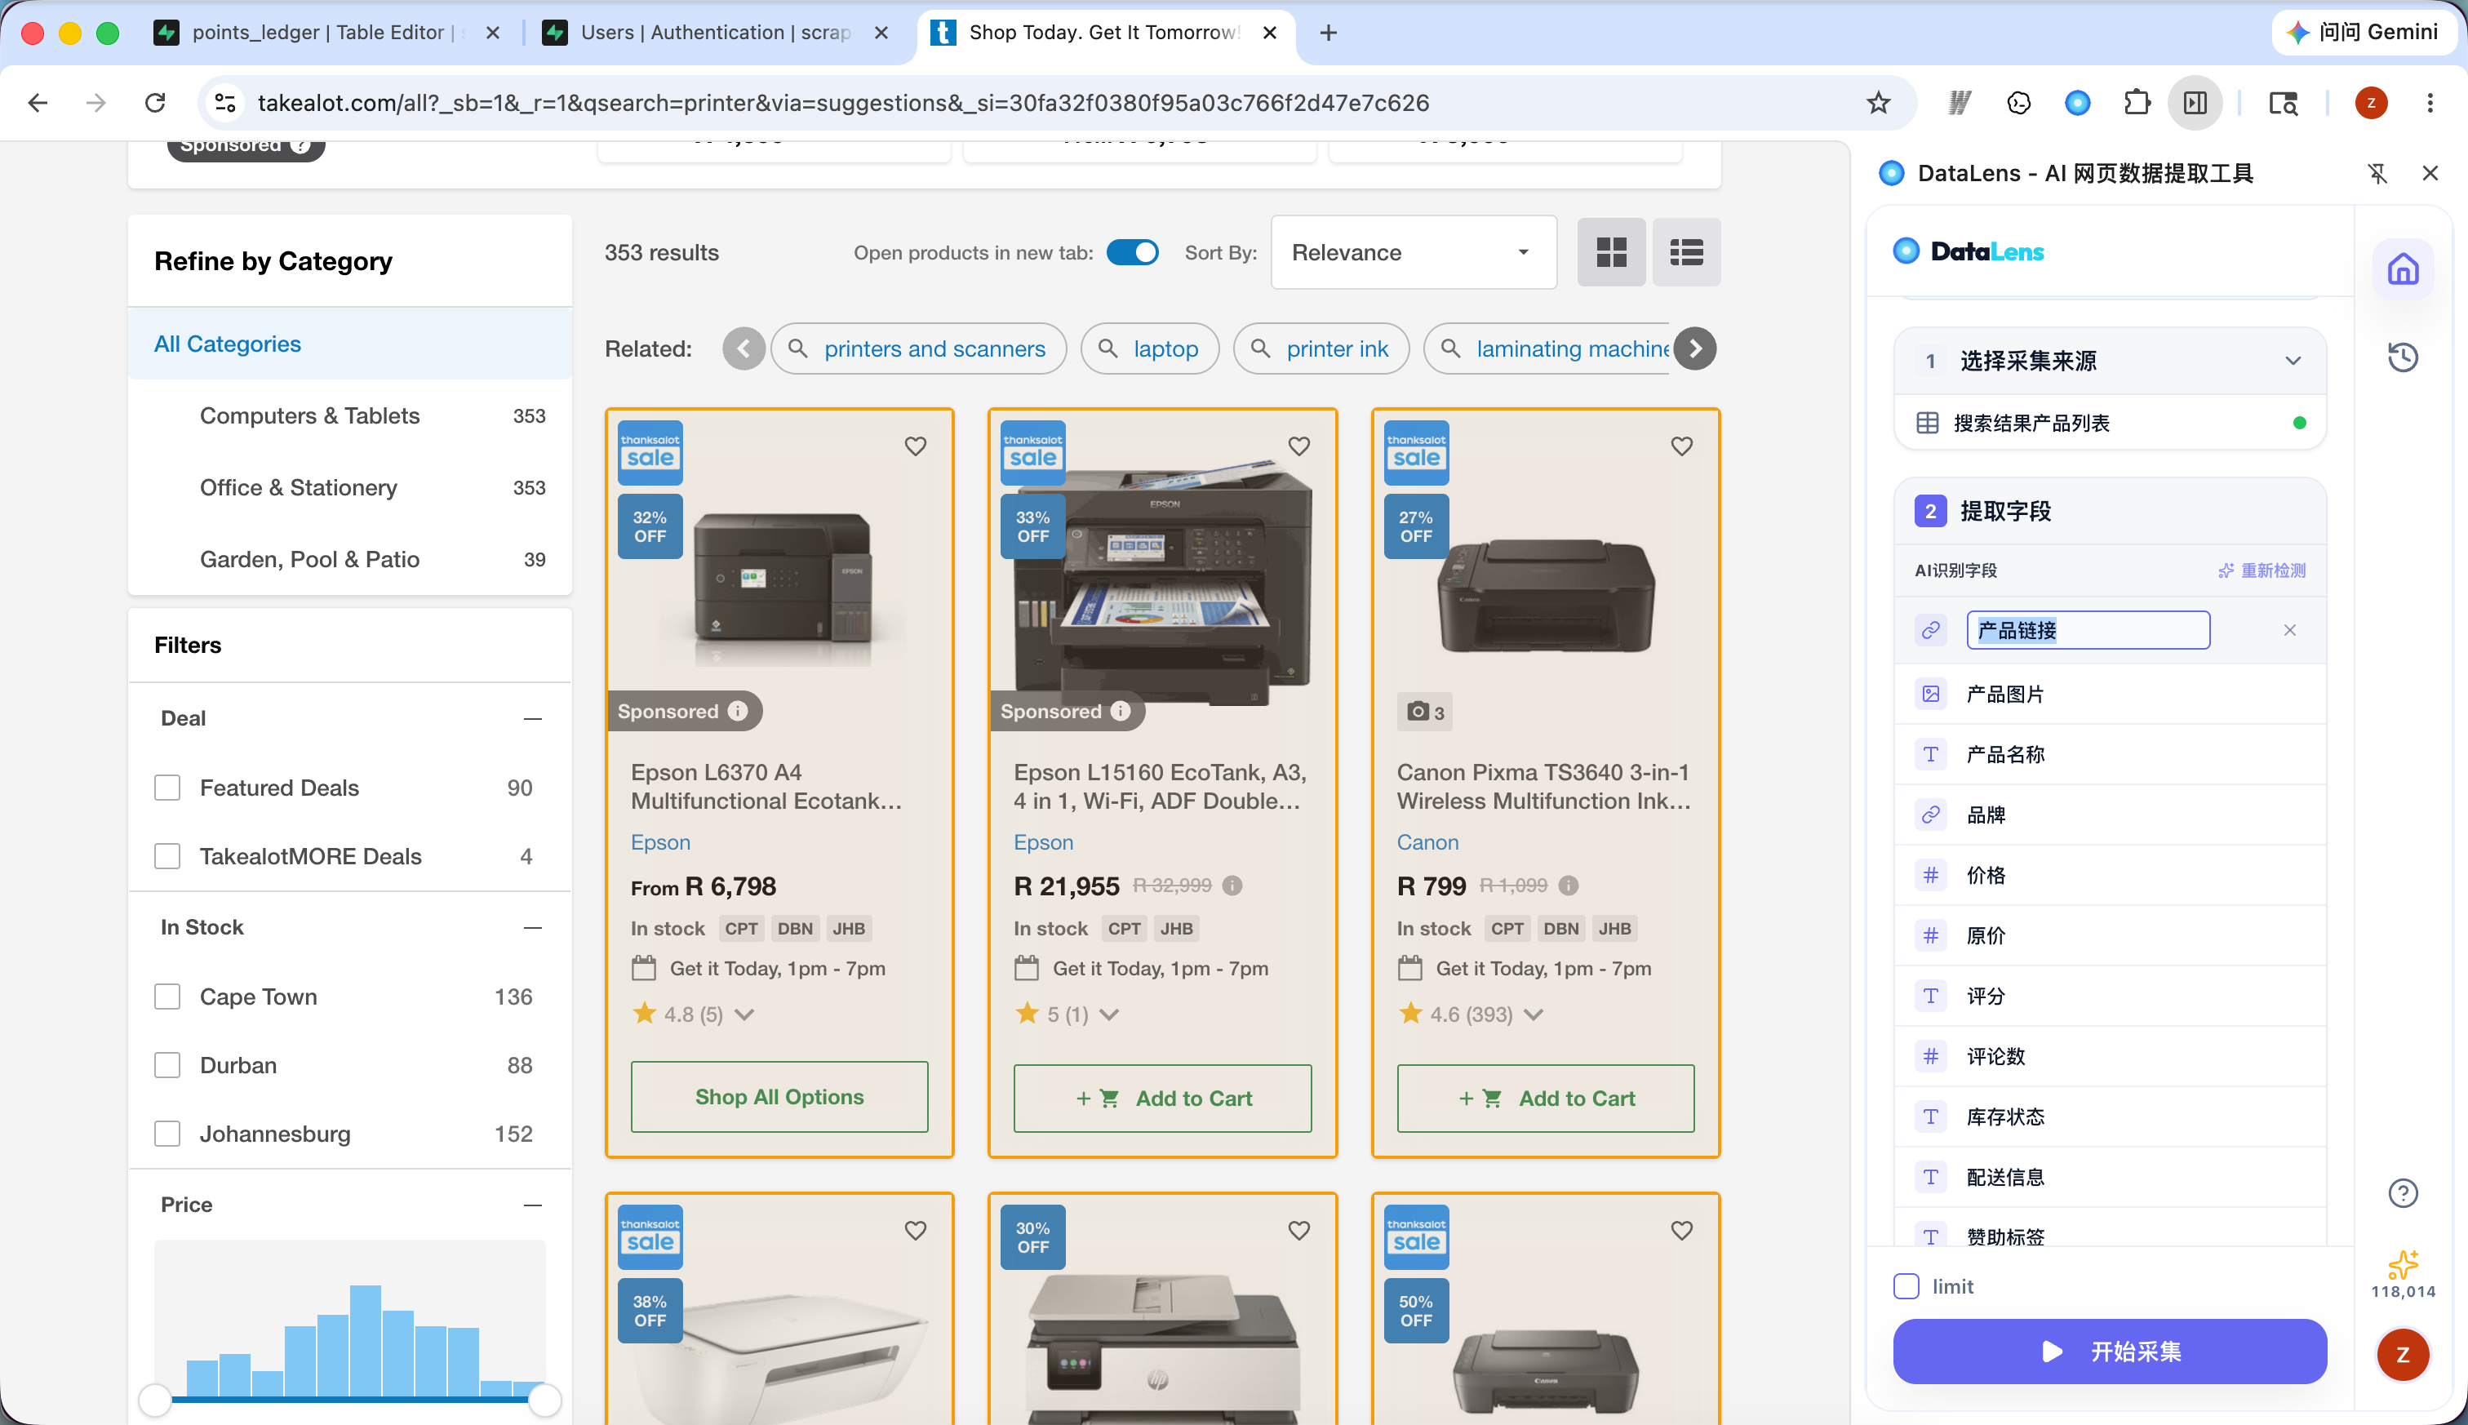Reload the takealot page
This screenshot has width=2468, height=1425.
(x=154, y=103)
